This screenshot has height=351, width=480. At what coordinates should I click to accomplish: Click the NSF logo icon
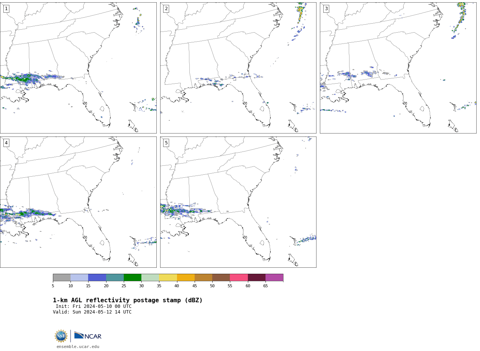pos(61,336)
